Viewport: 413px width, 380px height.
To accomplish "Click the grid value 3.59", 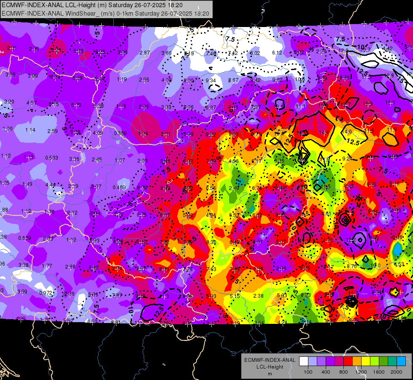I will (22, 291).
